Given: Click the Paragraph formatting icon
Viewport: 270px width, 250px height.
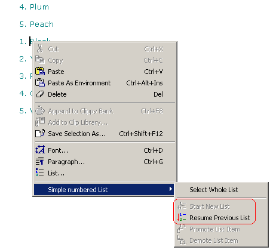Looking at the screenshot, I should (x=40, y=161).
